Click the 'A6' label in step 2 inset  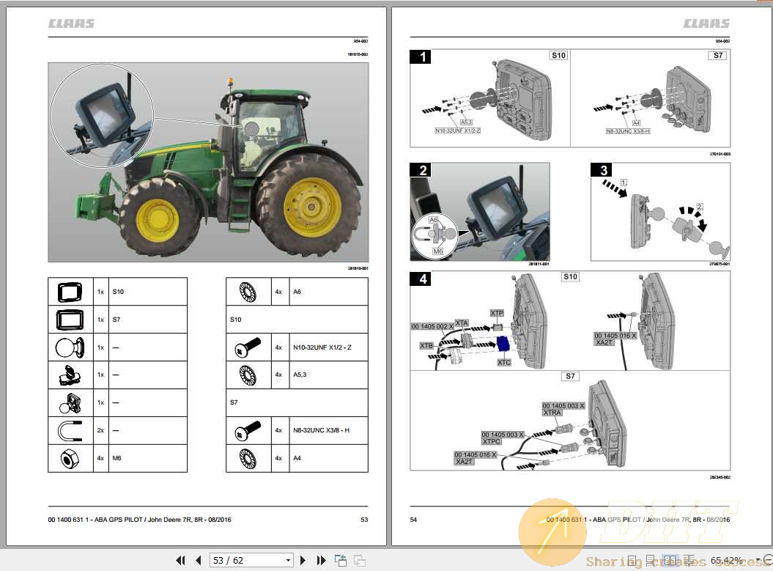[433, 220]
